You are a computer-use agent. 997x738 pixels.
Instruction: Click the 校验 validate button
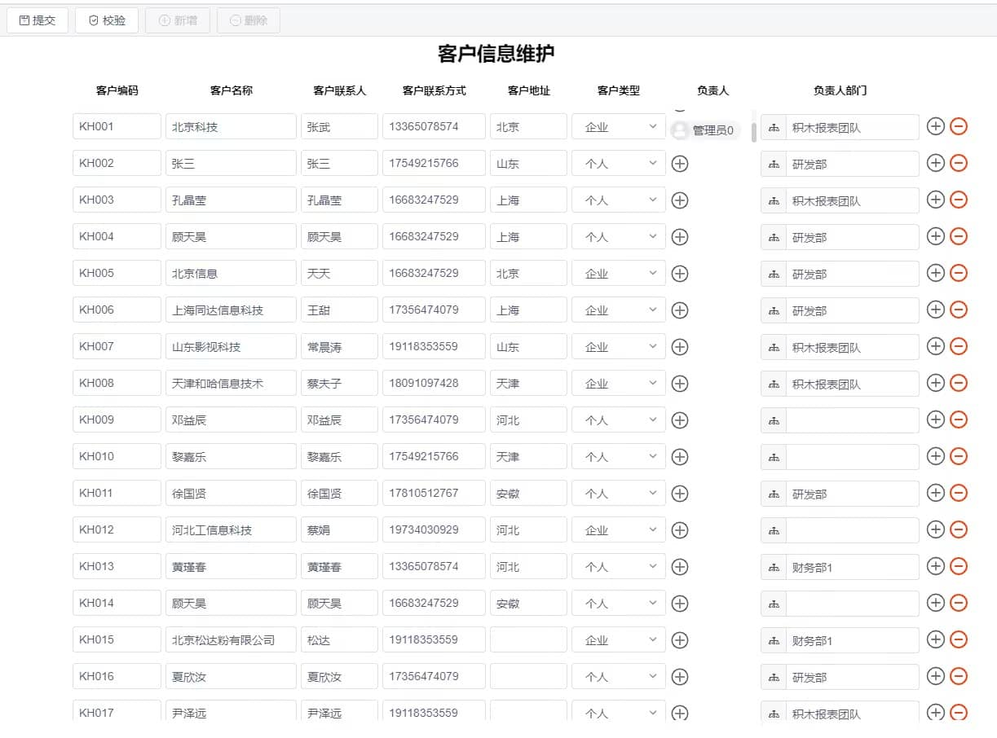107,20
